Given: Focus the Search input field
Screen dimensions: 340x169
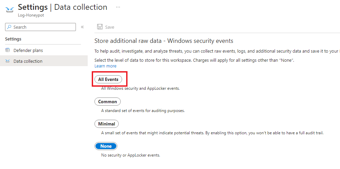Looking at the screenshot, I should tap(40, 27).
